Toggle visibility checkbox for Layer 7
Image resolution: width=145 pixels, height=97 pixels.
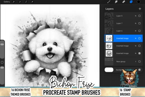coord(139,23)
